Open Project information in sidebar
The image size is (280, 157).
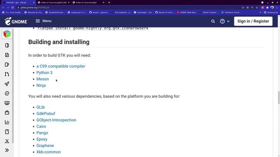7,45
